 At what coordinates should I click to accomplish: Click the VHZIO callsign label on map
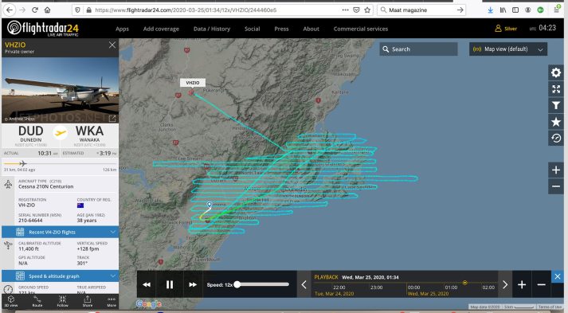(193, 83)
